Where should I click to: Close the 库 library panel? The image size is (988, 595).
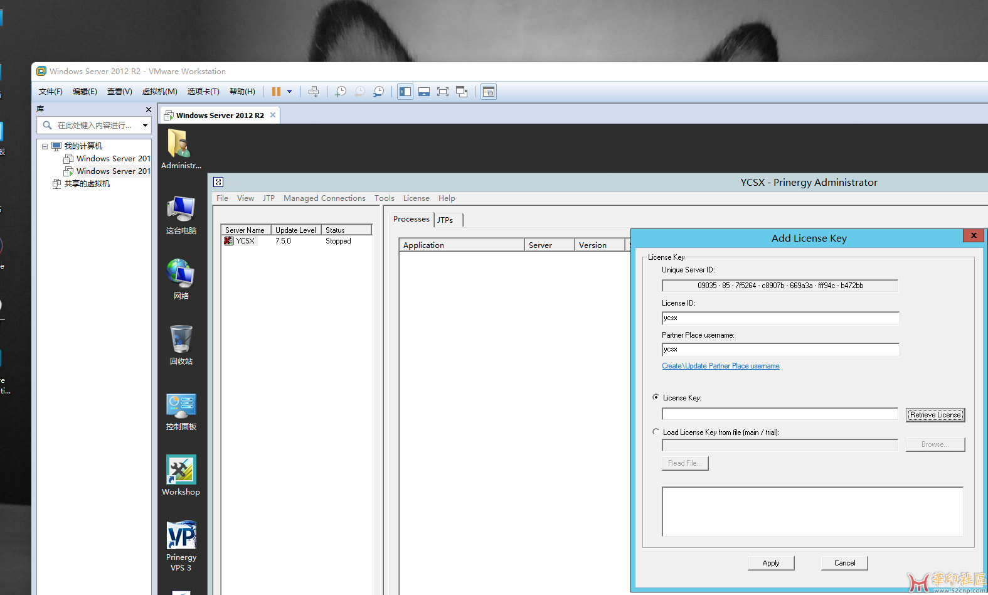149,109
